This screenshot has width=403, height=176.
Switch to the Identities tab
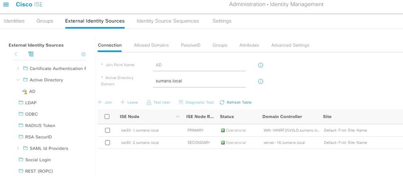coord(14,21)
